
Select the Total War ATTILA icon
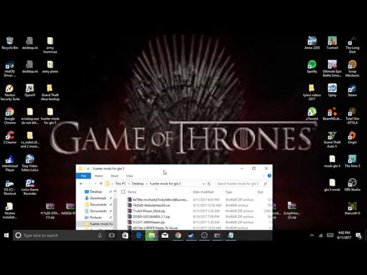point(352,116)
